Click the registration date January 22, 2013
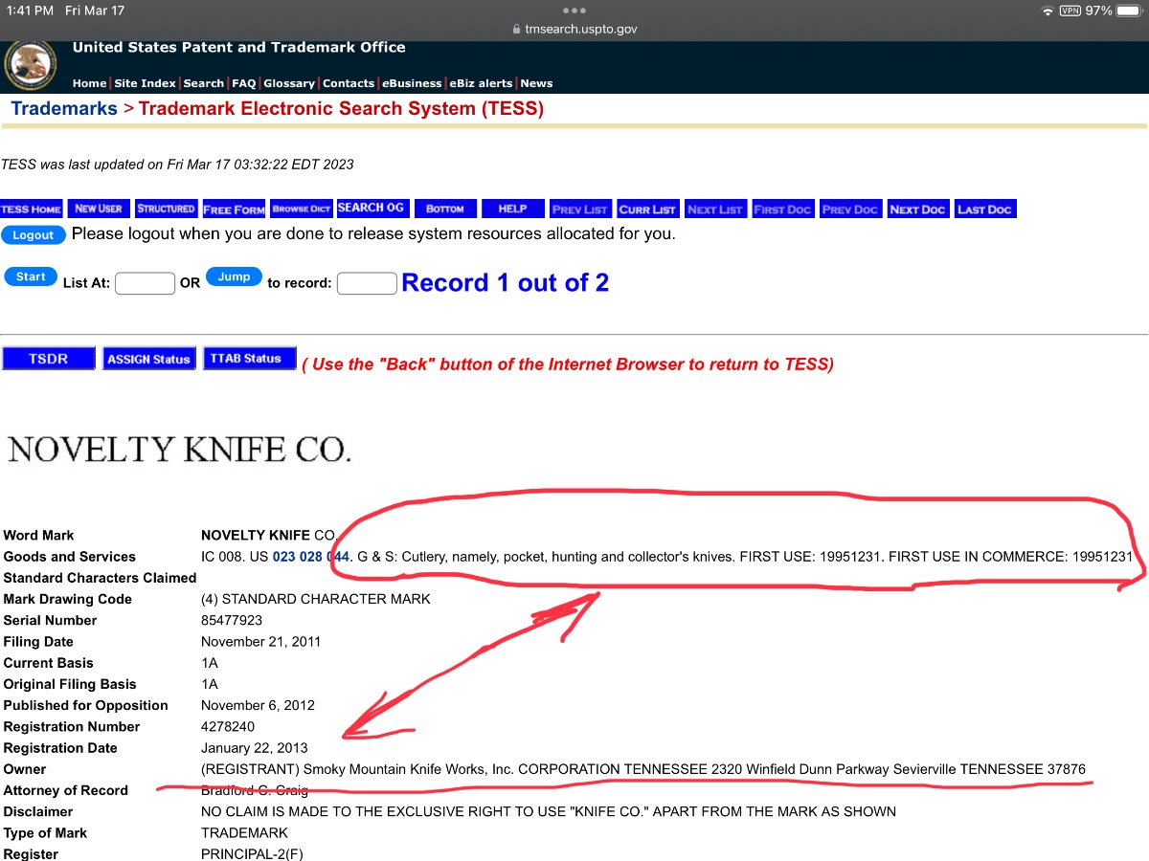Image resolution: width=1149 pixels, height=861 pixels. click(255, 748)
